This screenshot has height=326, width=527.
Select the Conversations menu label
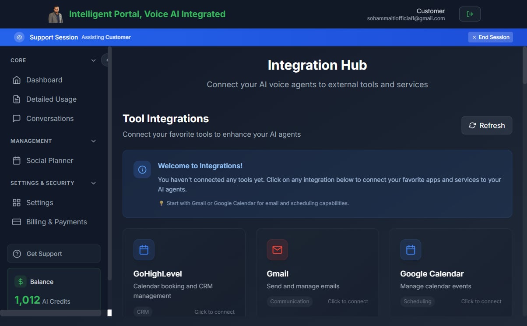[x=50, y=118]
